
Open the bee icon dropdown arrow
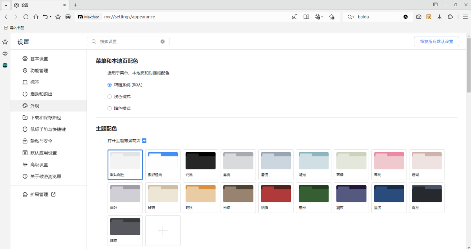point(322,16)
